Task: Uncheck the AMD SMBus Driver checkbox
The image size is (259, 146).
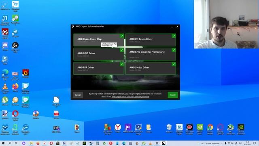Action: [174, 64]
